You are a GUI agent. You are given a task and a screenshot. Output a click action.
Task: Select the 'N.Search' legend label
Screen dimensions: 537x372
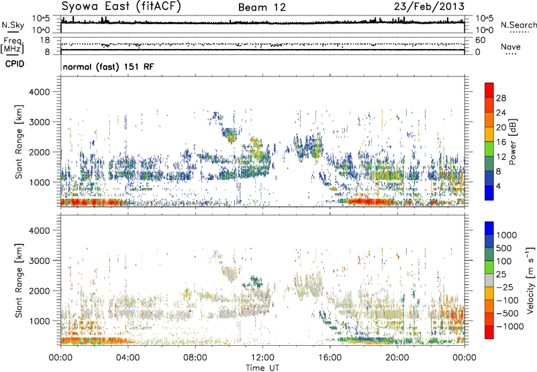pos(518,25)
